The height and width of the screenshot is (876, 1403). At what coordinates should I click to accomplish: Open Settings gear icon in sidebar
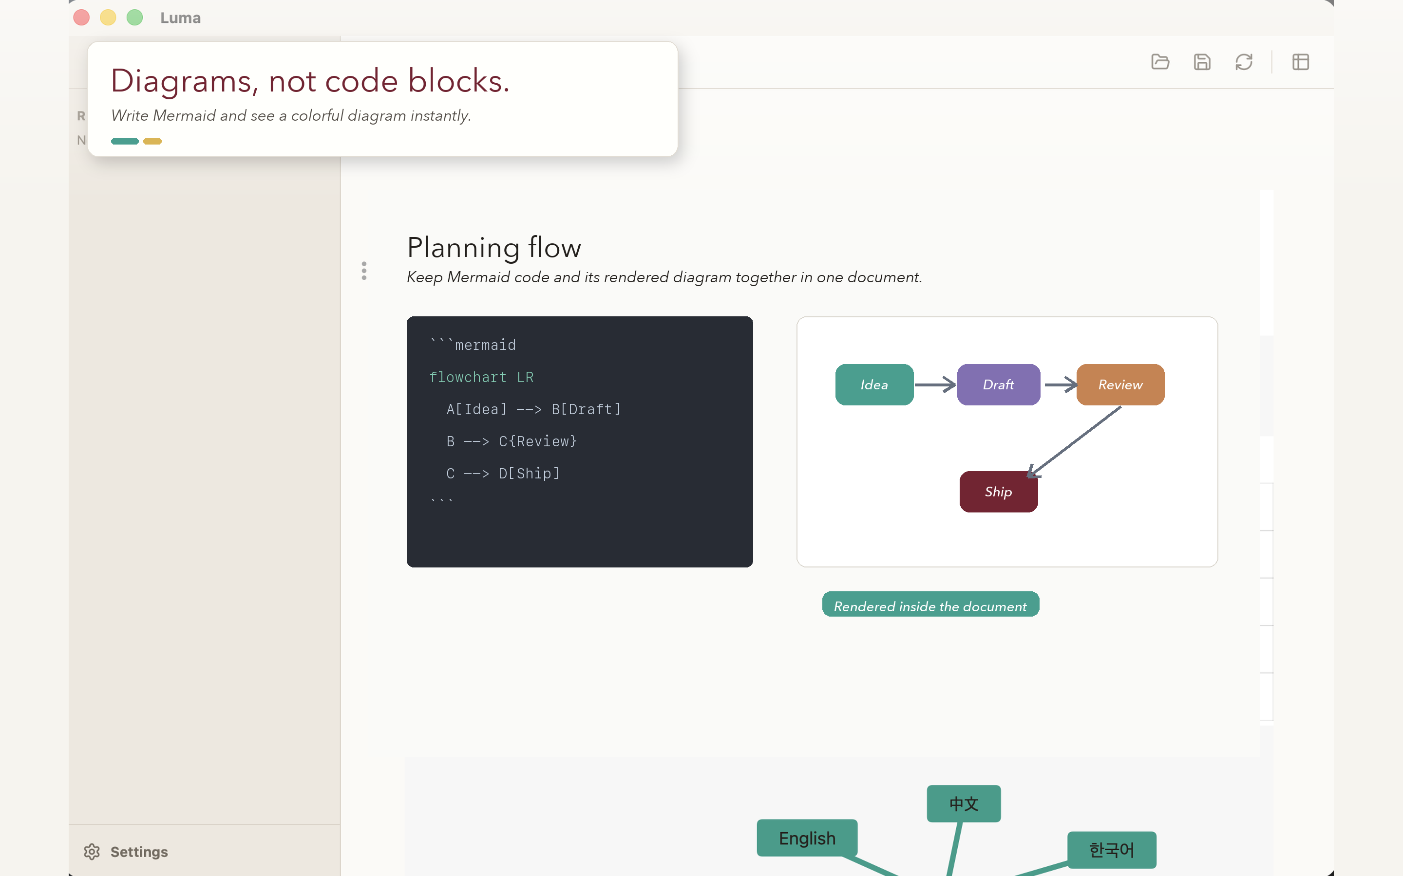(92, 852)
